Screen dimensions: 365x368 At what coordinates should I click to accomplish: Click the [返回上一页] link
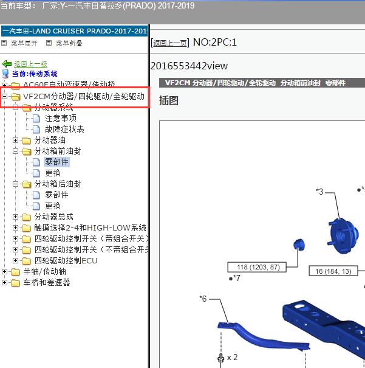170,43
